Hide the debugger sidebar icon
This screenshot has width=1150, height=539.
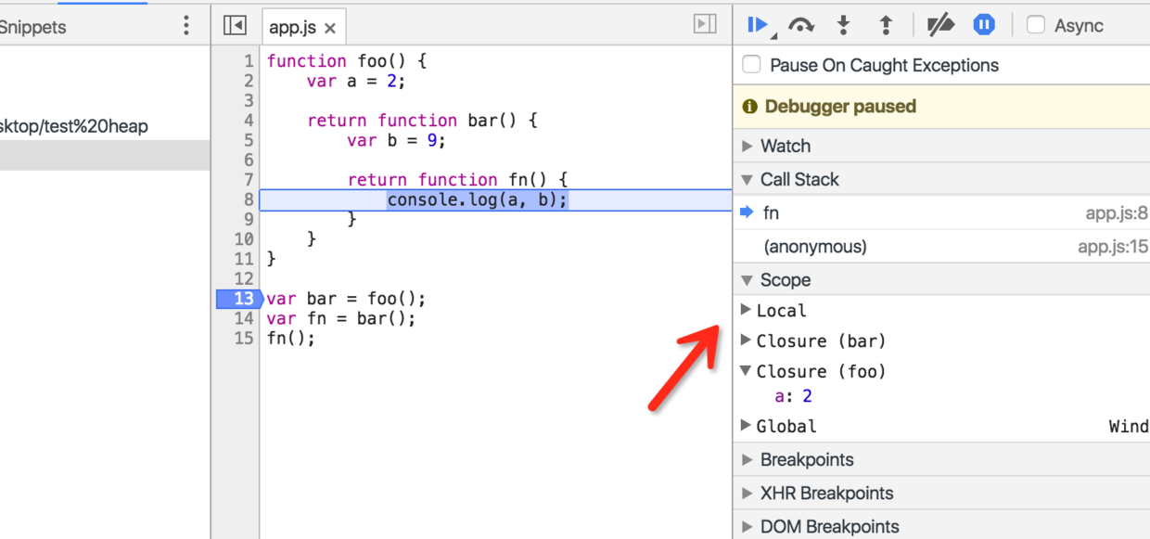point(705,25)
